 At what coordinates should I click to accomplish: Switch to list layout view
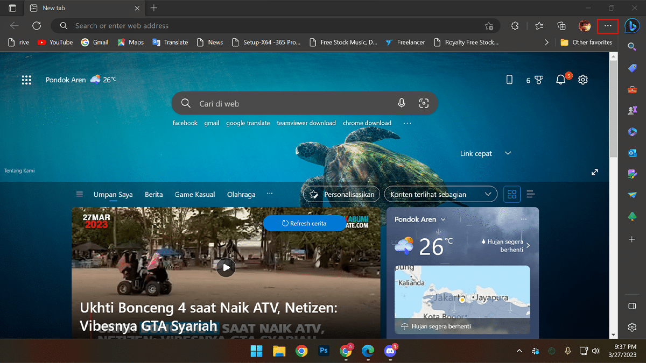pos(530,194)
